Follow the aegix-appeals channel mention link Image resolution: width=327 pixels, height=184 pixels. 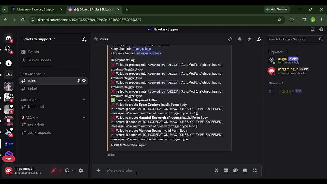(149, 53)
